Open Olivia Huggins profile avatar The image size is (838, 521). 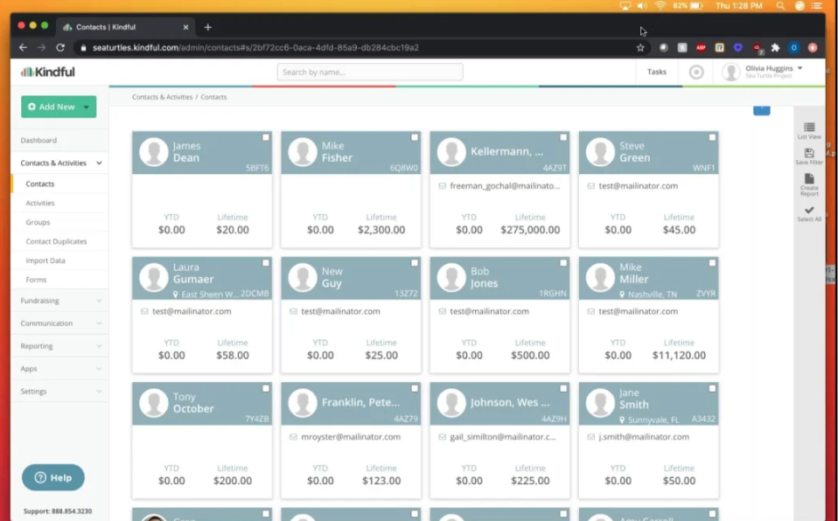pyautogui.click(x=730, y=73)
